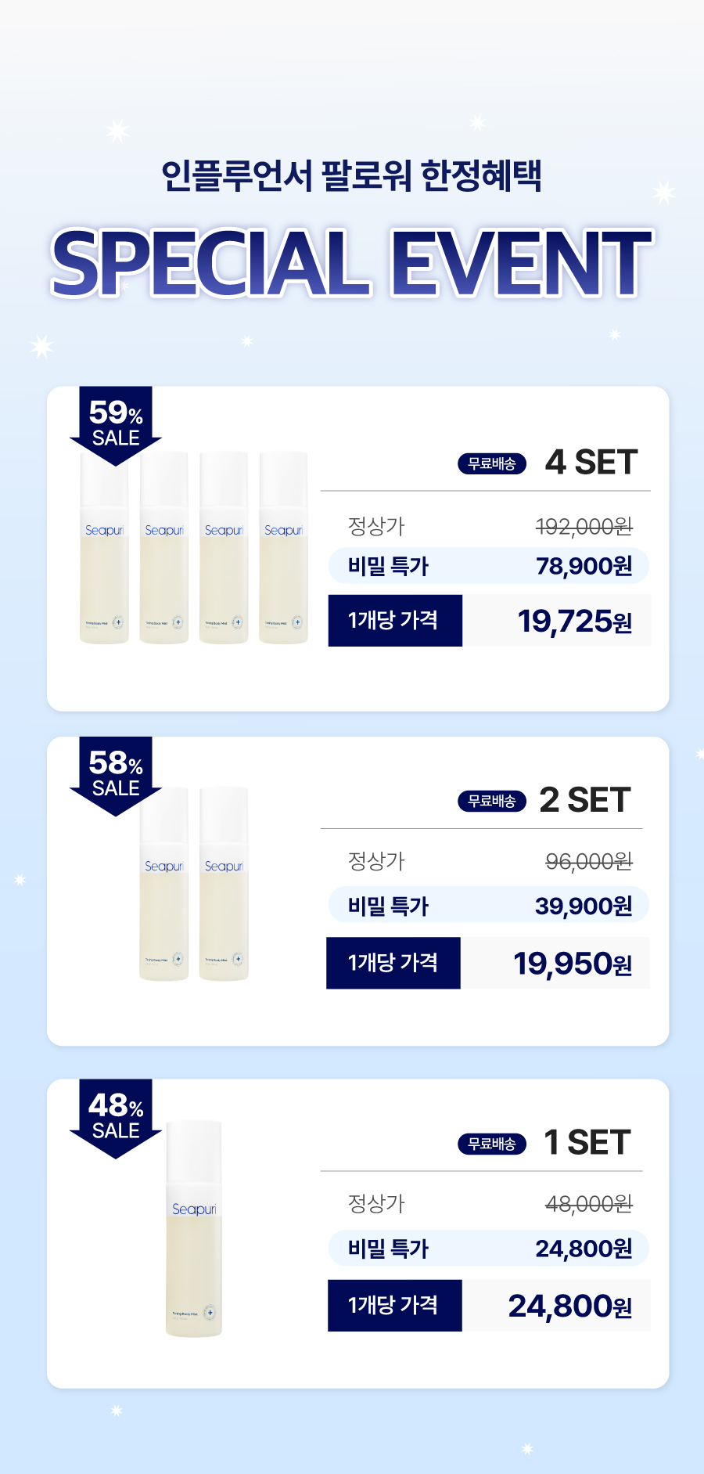Select the 무료배송 badge beside 2 SET
This screenshot has width=704, height=1474.
tap(492, 801)
